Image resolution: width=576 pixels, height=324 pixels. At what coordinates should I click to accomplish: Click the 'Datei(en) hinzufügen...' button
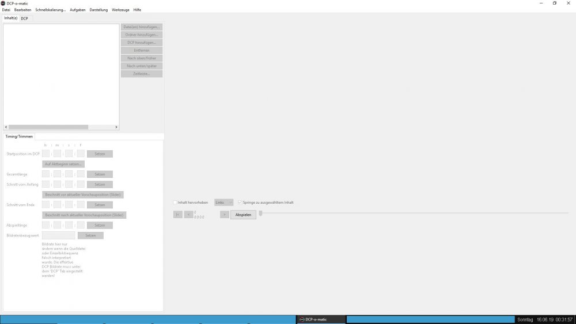click(x=141, y=27)
